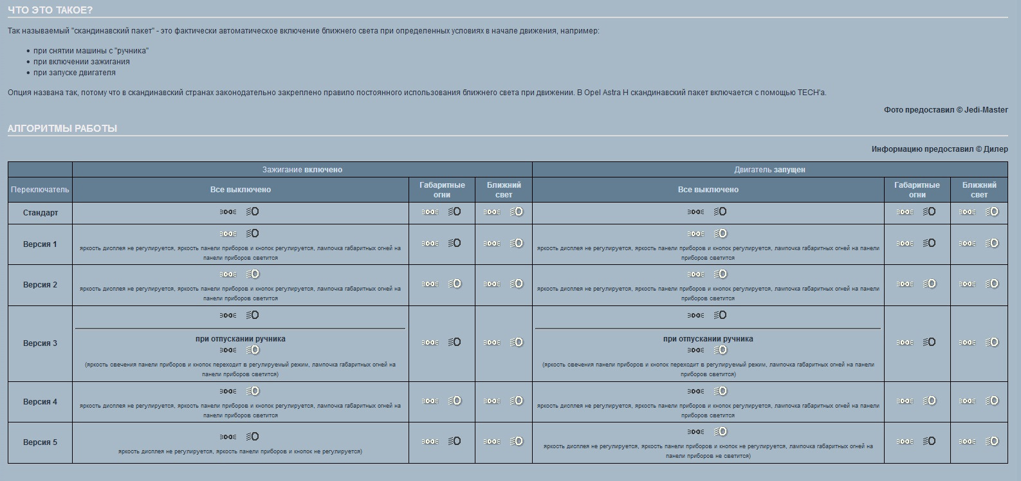Версия 5, engine Все выключено: low beam icon
The height and width of the screenshot is (481, 1021).
point(720,431)
